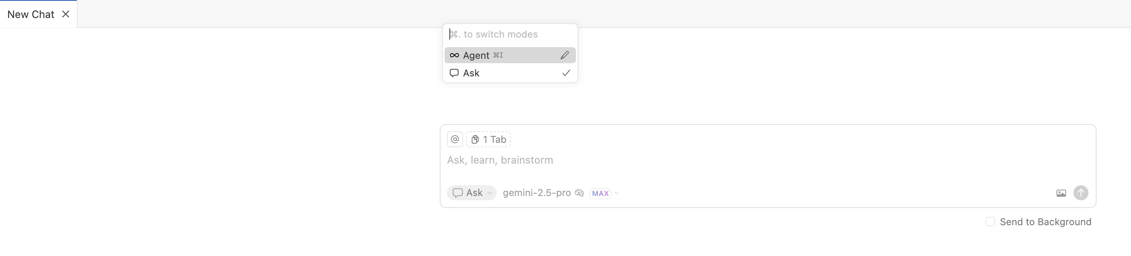The image size is (1131, 256).
Task: Click the send arrow button
Action: click(1081, 193)
